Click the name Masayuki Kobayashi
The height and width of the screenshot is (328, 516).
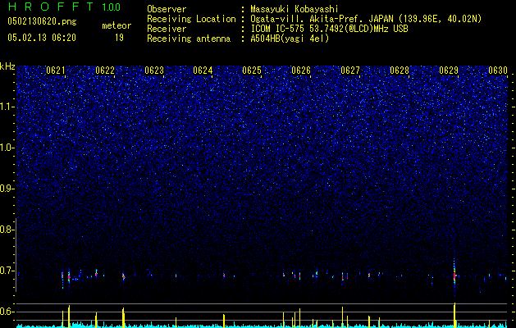295,9
